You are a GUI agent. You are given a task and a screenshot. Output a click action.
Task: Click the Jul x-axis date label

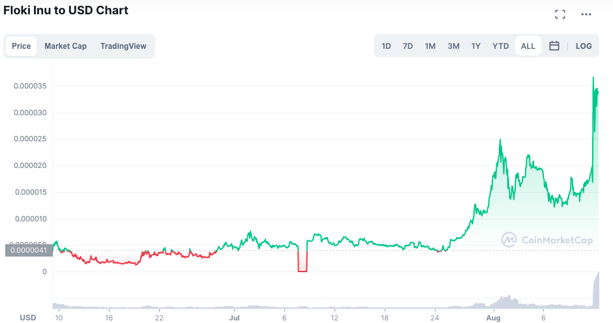(x=234, y=318)
